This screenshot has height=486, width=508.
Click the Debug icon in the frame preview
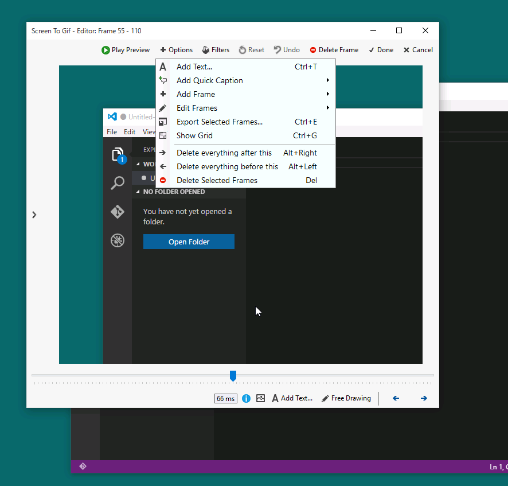click(x=118, y=240)
